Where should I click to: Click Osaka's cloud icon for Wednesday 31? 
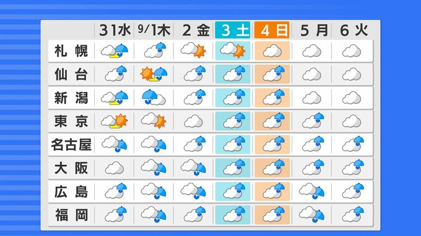115,168
